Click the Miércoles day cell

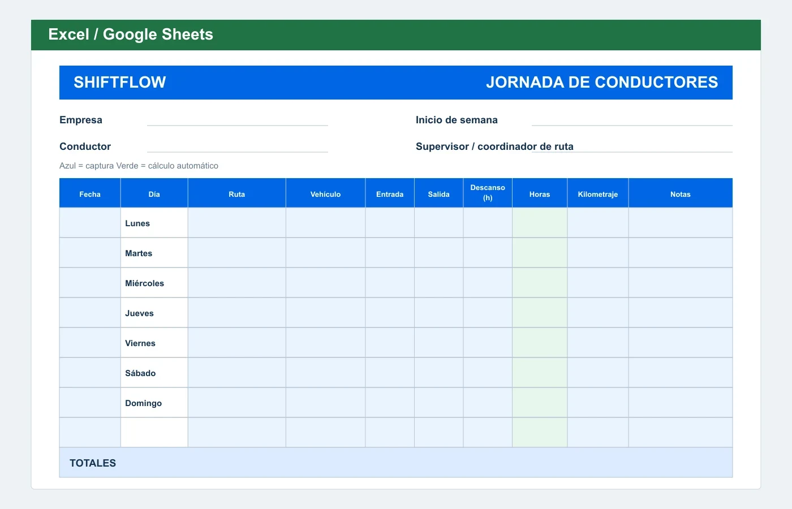154,283
